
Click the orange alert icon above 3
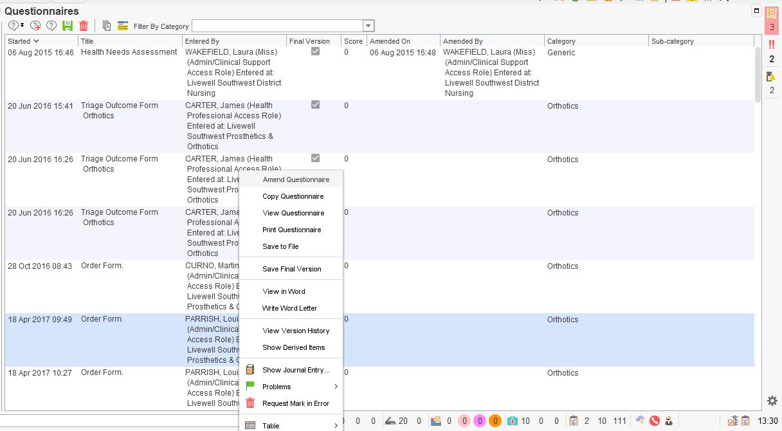click(x=772, y=14)
